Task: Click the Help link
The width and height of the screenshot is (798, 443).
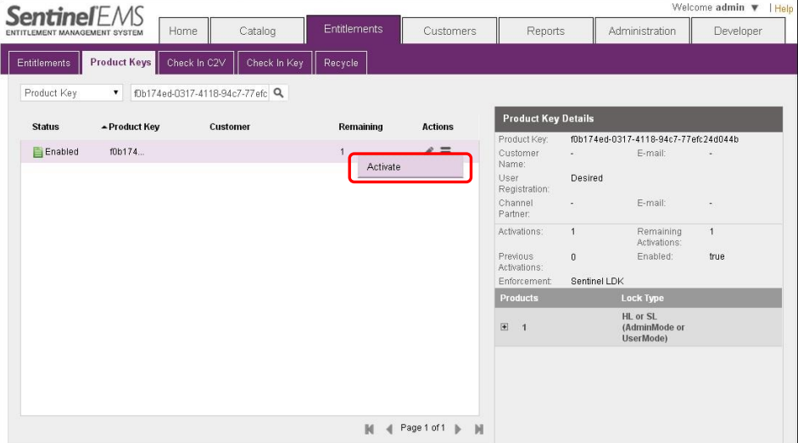Action: coord(784,8)
